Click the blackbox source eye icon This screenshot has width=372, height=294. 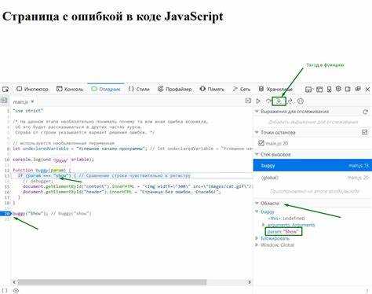[16, 290]
